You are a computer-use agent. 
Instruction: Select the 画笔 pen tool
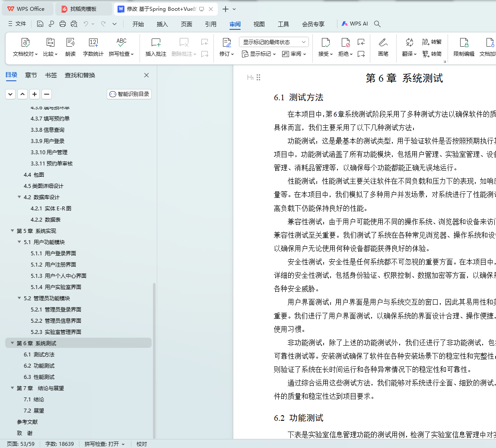(383, 47)
